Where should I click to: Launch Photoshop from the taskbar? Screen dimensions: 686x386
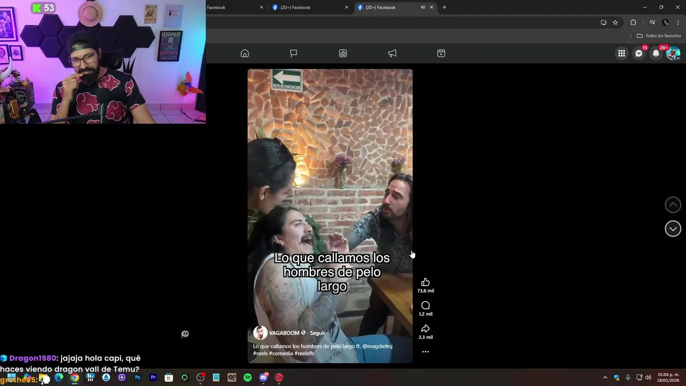coord(137,377)
